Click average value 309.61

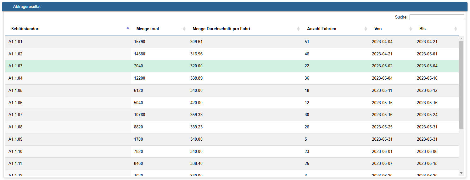point(196,42)
